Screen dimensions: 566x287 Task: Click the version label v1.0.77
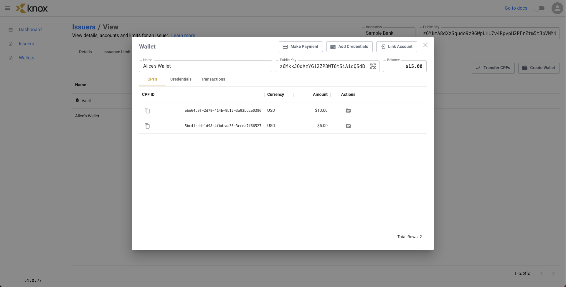click(x=33, y=281)
